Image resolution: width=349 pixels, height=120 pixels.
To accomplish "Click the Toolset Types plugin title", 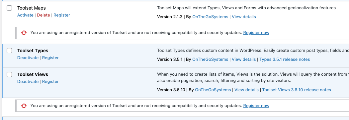I will click(33, 51).
